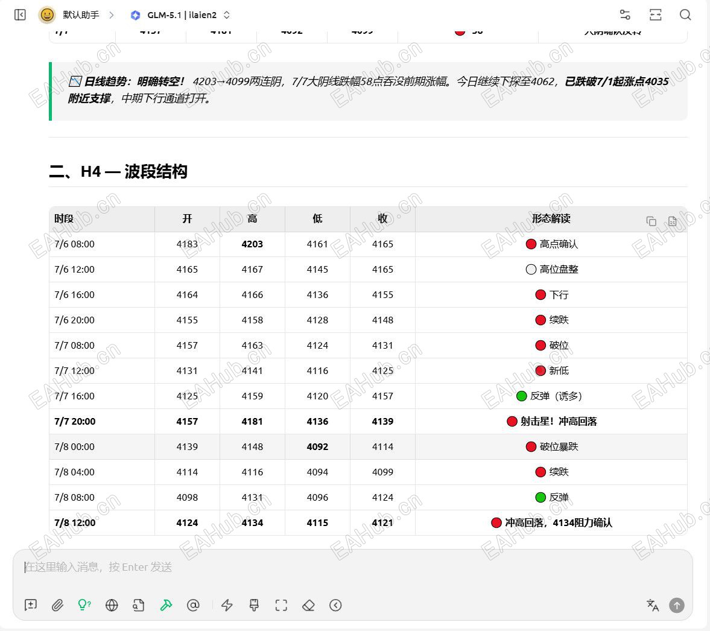Send message with the up arrow button
710x631 pixels.
pyautogui.click(x=677, y=605)
